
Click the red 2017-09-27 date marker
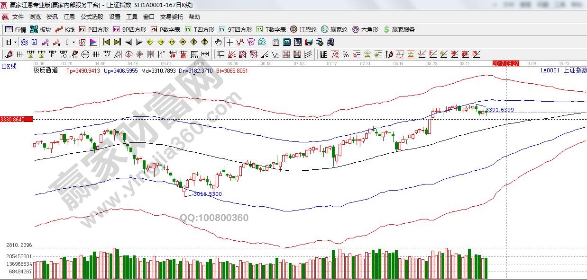tap(506, 63)
